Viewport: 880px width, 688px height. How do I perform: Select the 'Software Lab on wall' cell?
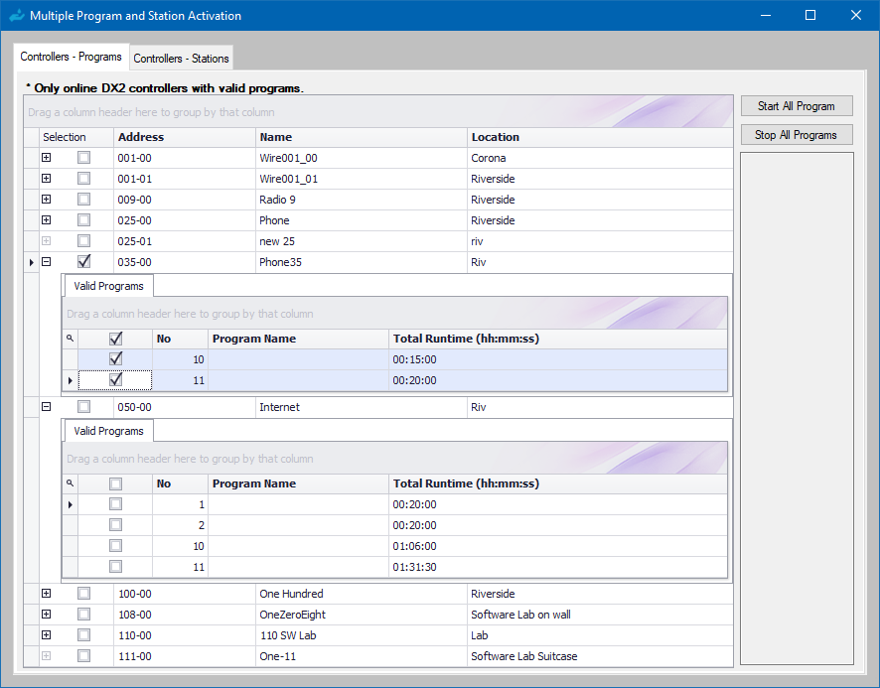(600, 614)
